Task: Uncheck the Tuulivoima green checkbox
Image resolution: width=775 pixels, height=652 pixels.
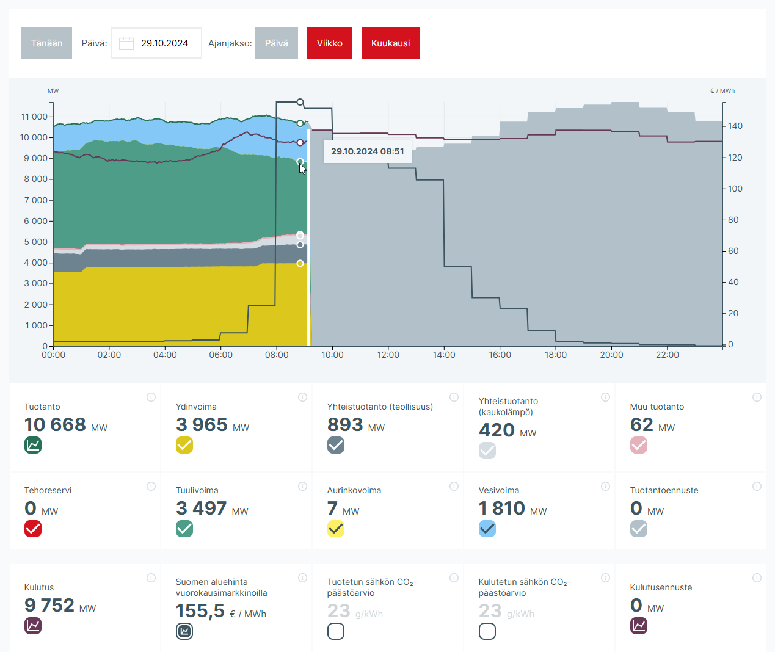Action: 184,529
